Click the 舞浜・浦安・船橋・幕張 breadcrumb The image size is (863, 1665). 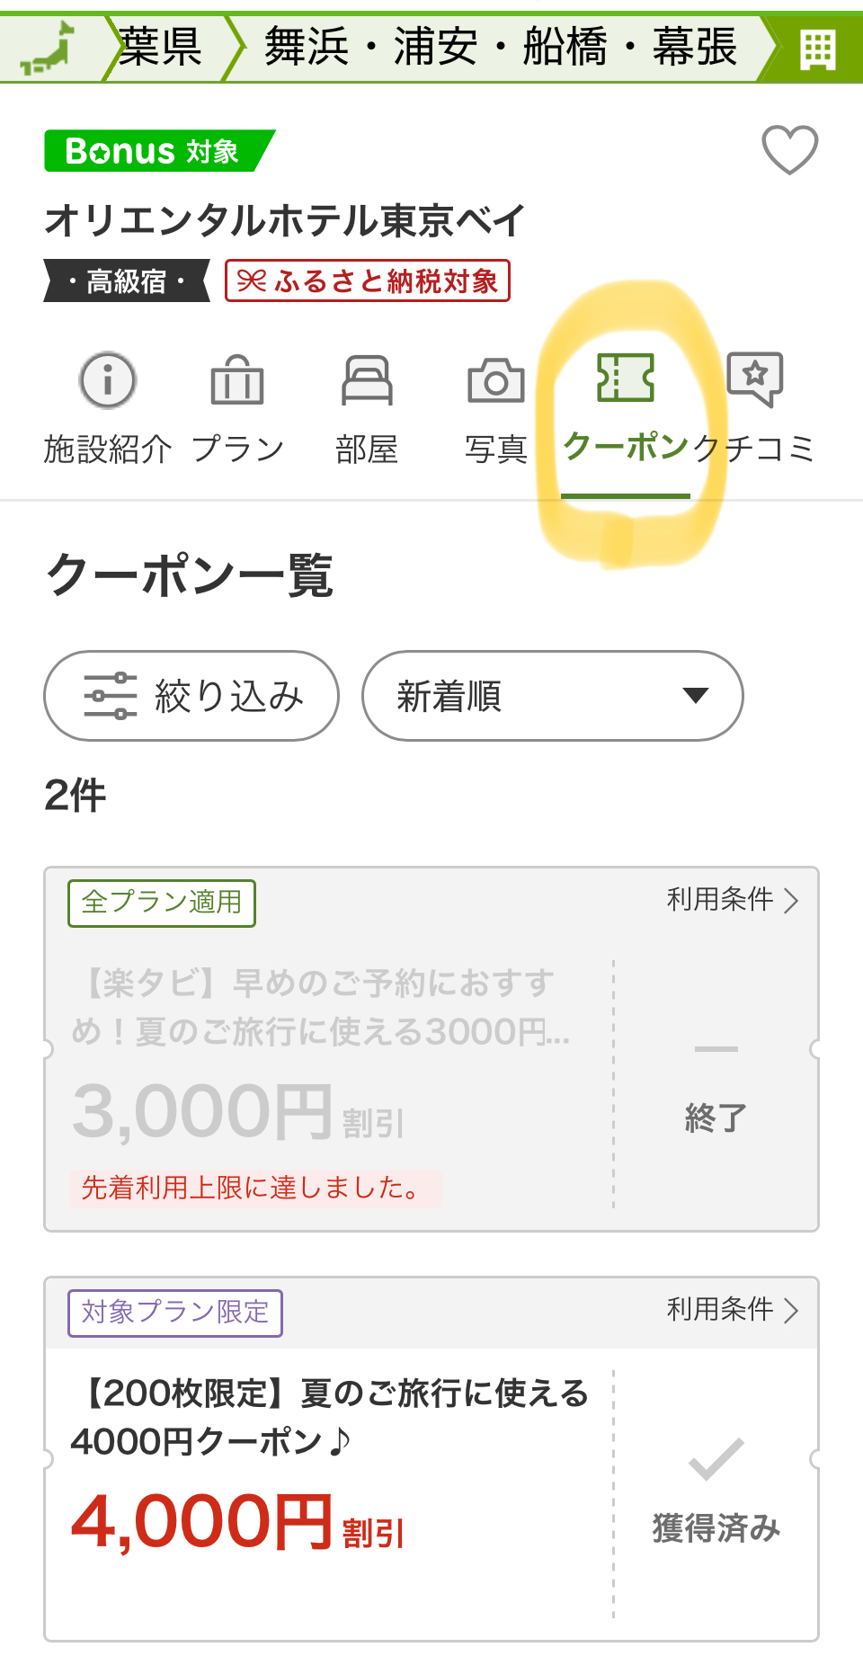click(500, 47)
